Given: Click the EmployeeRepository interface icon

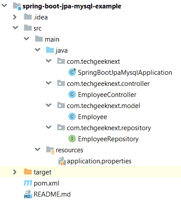Looking at the screenshot, I should coord(72,139).
